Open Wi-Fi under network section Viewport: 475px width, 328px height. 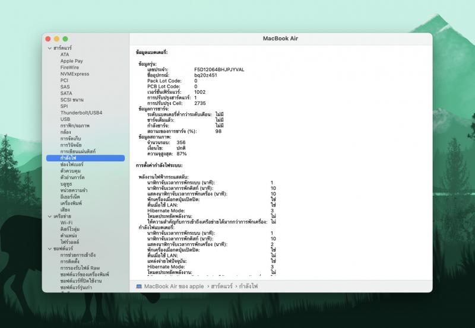click(66, 223)
